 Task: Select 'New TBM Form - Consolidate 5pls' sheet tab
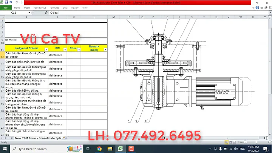pos(38,138)
